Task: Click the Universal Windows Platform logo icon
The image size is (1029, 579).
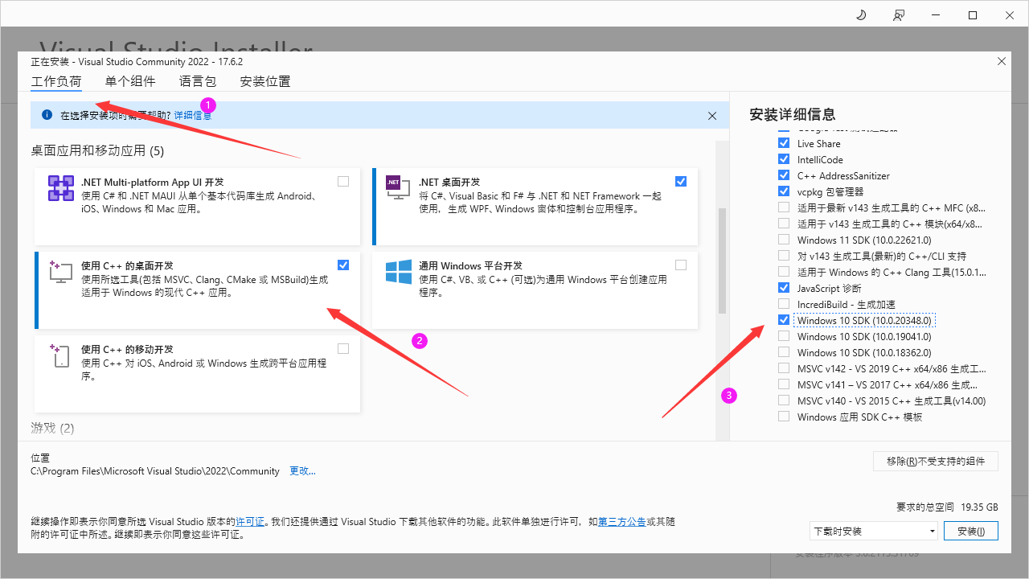Action: point(398,272)
